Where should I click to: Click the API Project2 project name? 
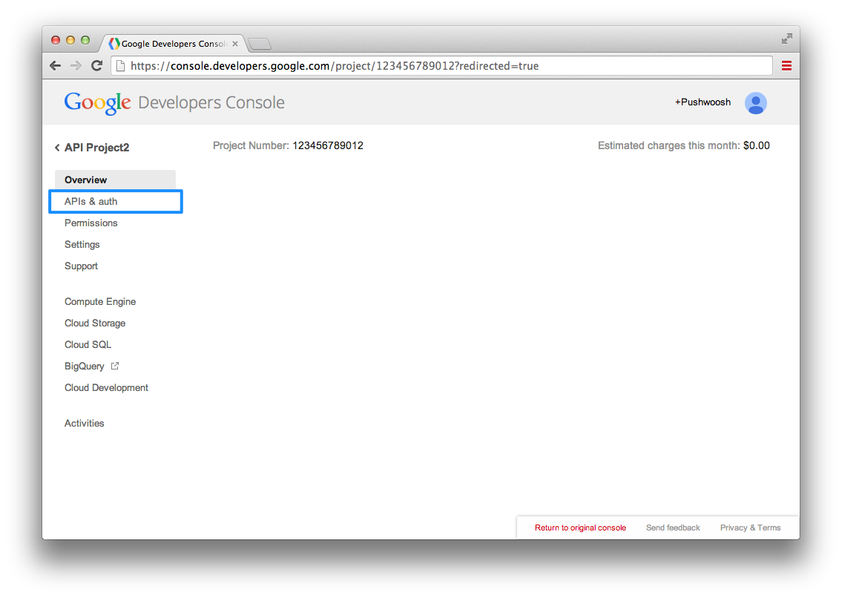(96, 147)
